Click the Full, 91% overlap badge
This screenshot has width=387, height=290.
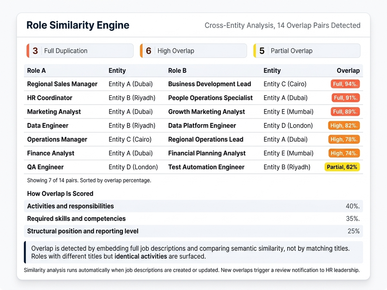tap(345, 98)
